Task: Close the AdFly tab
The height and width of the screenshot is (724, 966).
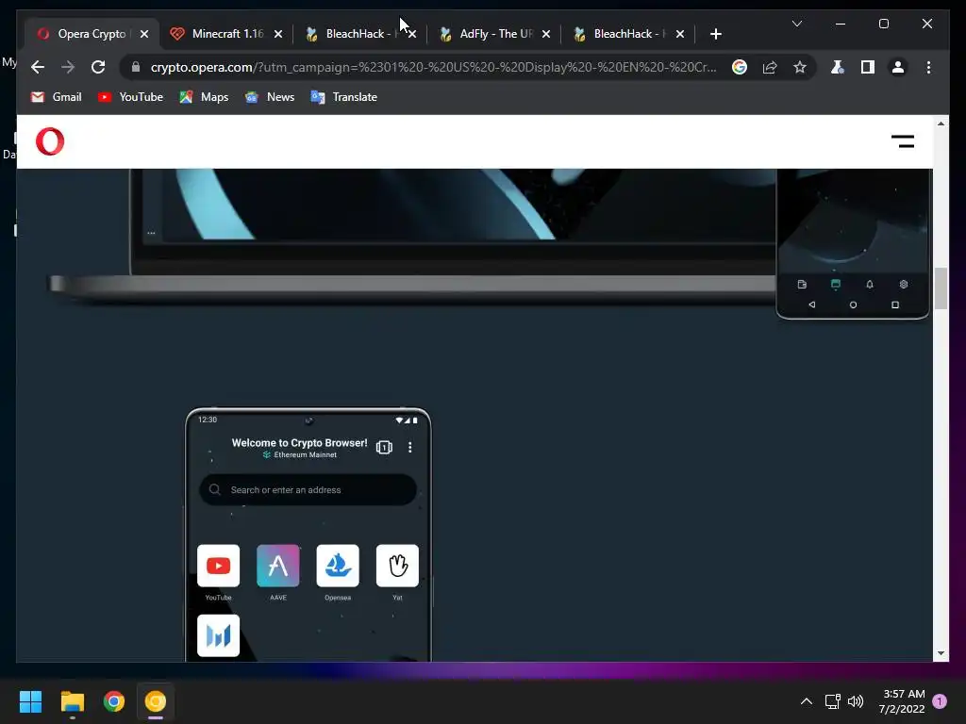Action: (x=546, y=34)
